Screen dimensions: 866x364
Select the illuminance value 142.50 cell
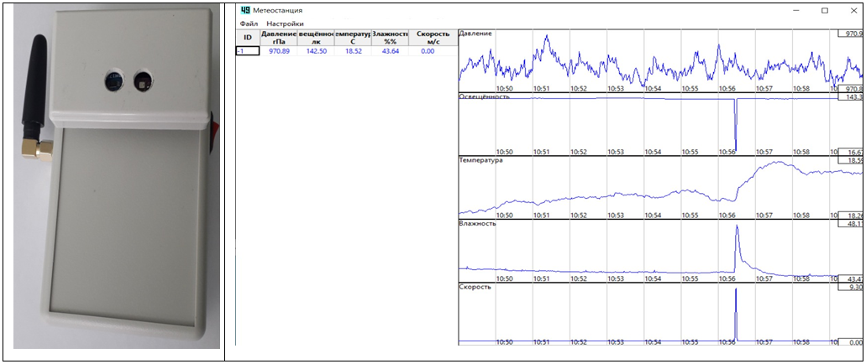[x=316, y=51]
